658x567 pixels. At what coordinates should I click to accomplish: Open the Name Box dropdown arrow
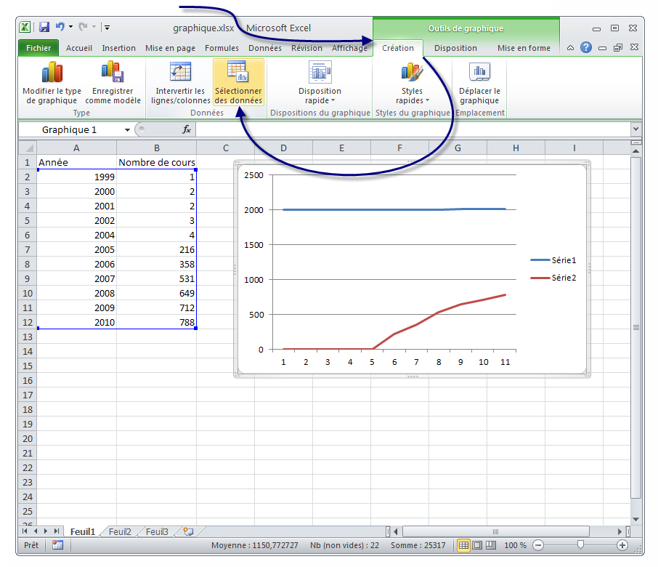[x=127, y=129]
